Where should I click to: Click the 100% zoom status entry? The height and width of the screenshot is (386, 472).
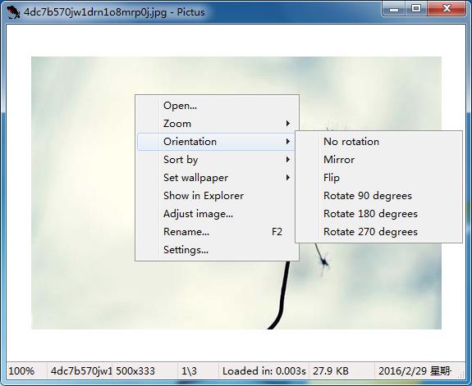21,371
